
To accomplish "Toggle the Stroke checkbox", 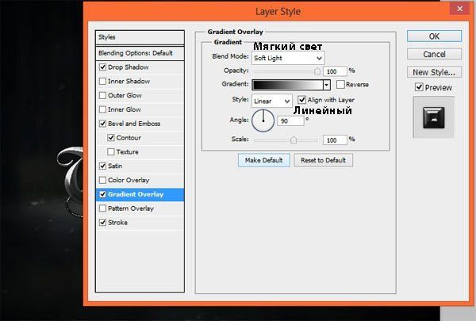I will (x=102, y=223).
